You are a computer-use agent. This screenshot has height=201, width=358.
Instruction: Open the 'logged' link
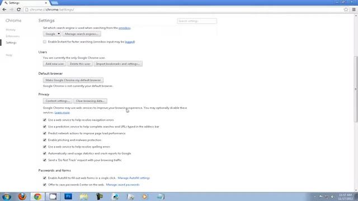(x=130, y=42)
